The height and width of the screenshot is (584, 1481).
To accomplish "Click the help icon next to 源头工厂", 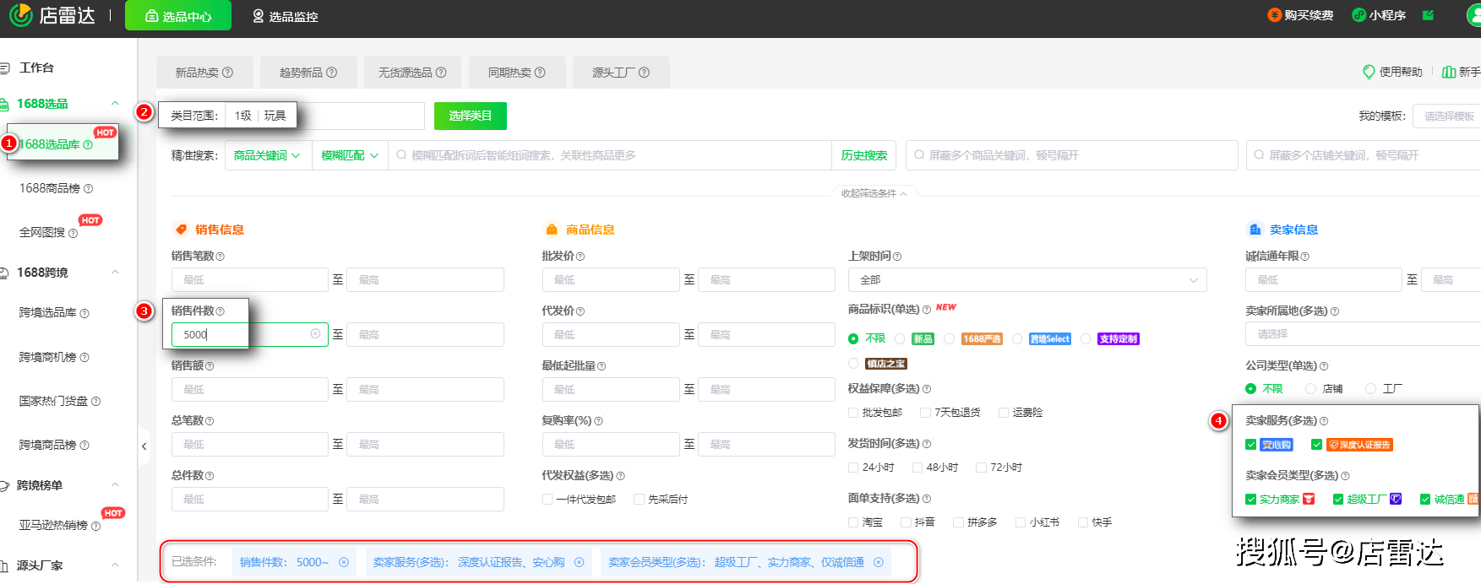I will coord(644,73).
